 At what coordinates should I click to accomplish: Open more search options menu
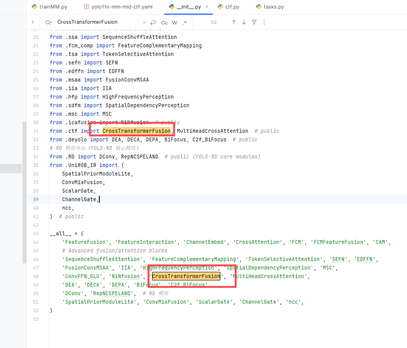point(264,23)
